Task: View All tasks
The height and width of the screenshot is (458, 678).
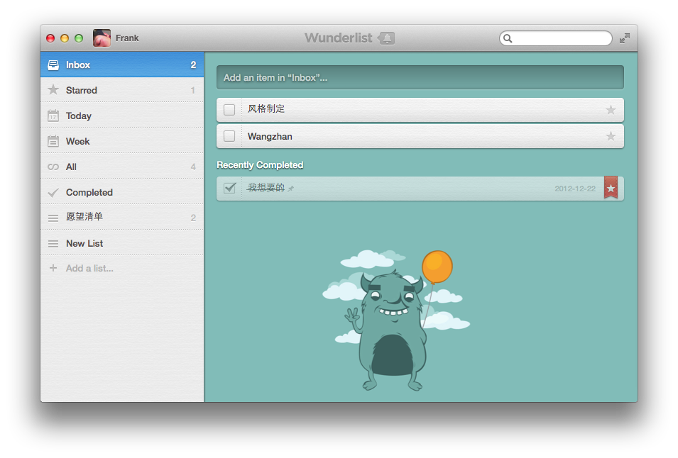Action: [122, 167]
